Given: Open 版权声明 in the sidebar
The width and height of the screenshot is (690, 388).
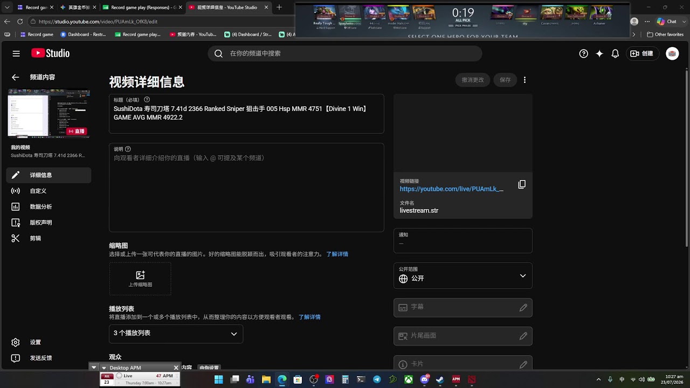Looking at the screenshot, I should 49,223.
